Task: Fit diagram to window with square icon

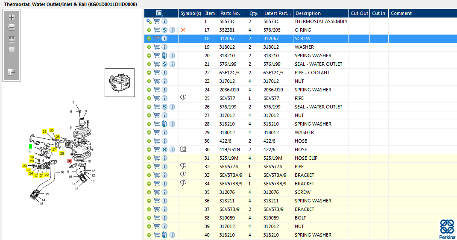Action: click(x=12, y=50)
